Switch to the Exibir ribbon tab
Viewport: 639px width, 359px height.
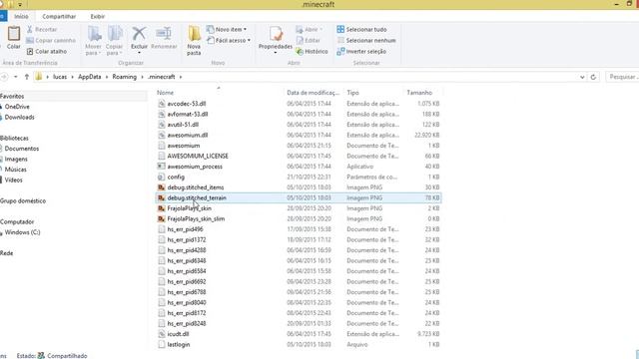click(98, 16)
